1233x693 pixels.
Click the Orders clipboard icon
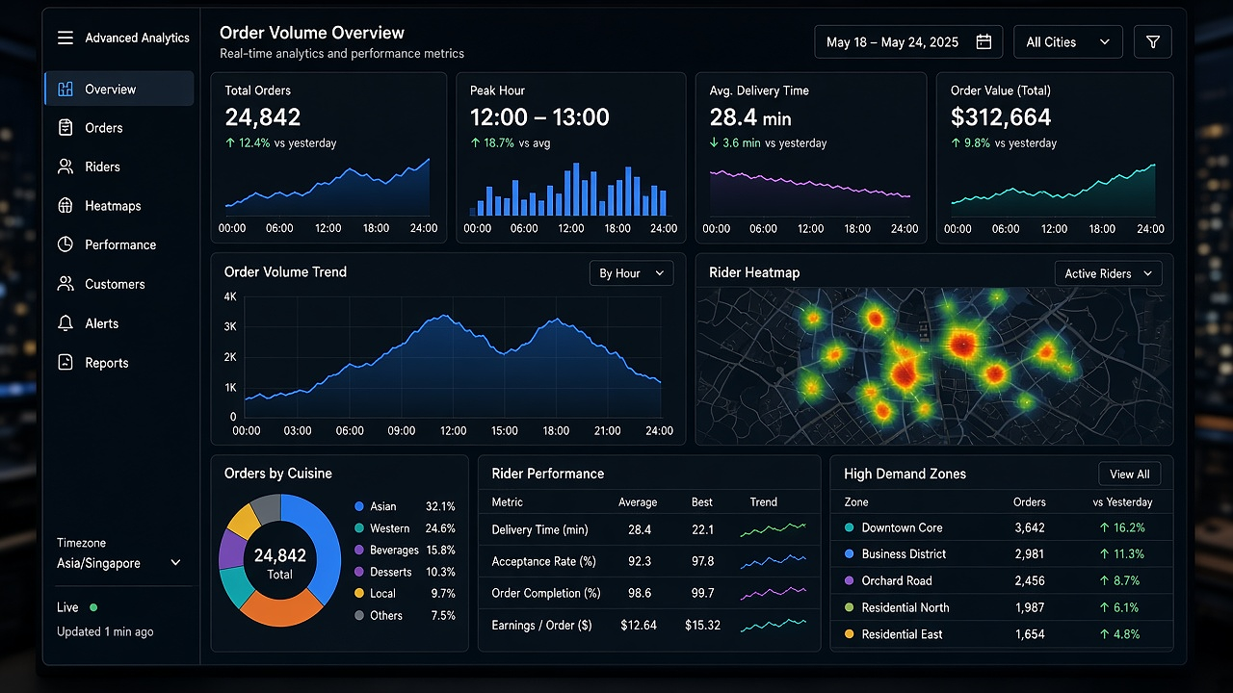(66, 128)
